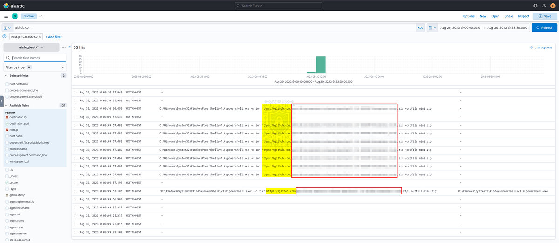Remove the host.ip: 10.10.155.159 filter
Screen dimensions: 559x247
[40, 36]
